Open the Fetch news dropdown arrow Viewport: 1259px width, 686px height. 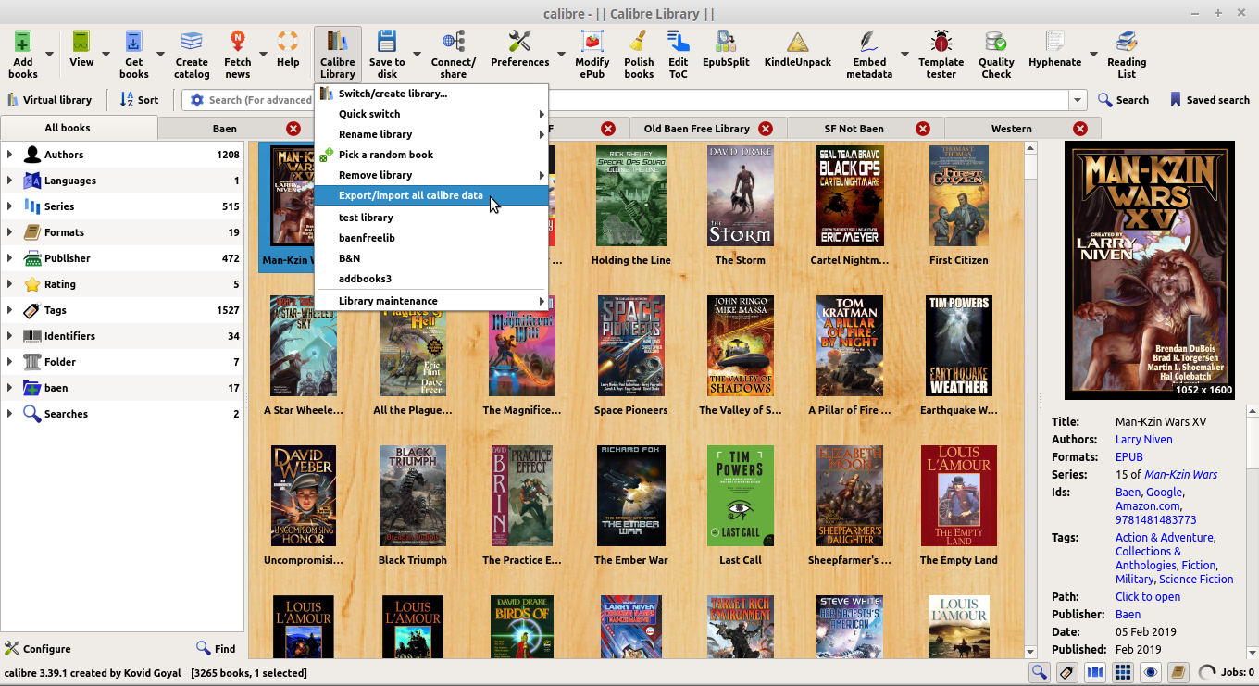(x=262, y=55)
